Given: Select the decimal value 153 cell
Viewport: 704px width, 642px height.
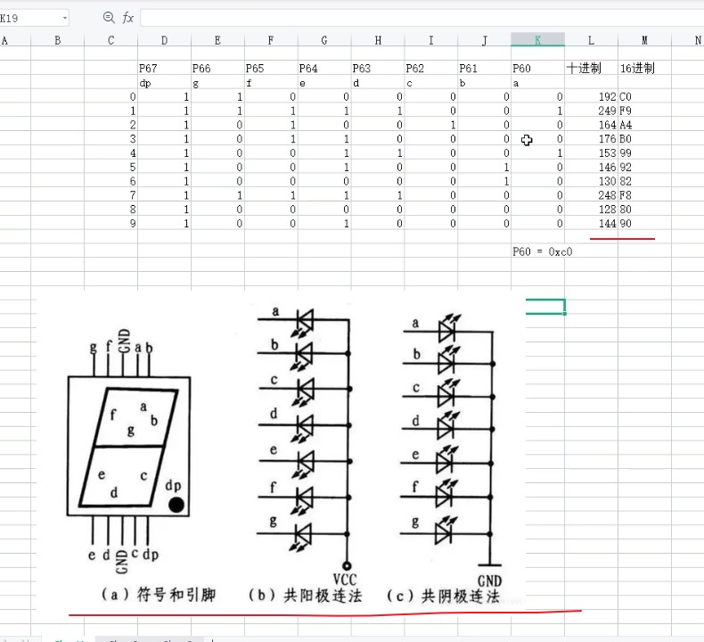Looking at the screenshot, I should [x=592, y=152].
